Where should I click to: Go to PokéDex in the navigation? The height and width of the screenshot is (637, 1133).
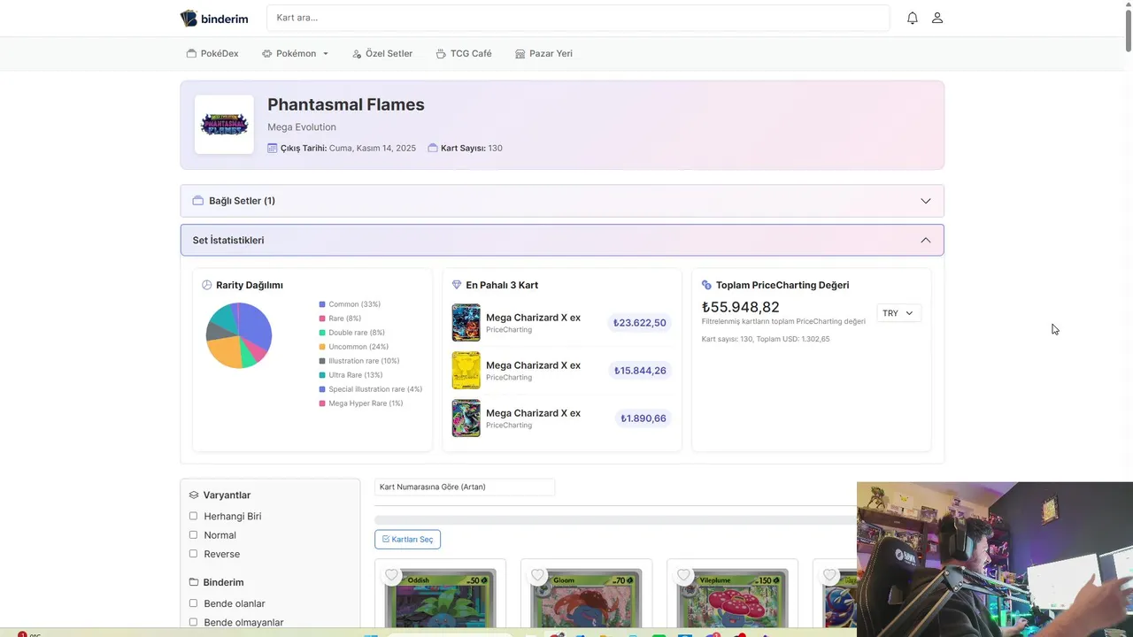tap(212, 54)
